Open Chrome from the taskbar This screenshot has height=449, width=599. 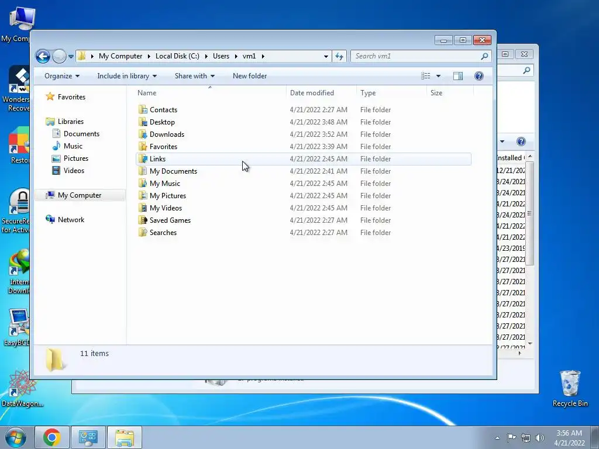point(52,437)
